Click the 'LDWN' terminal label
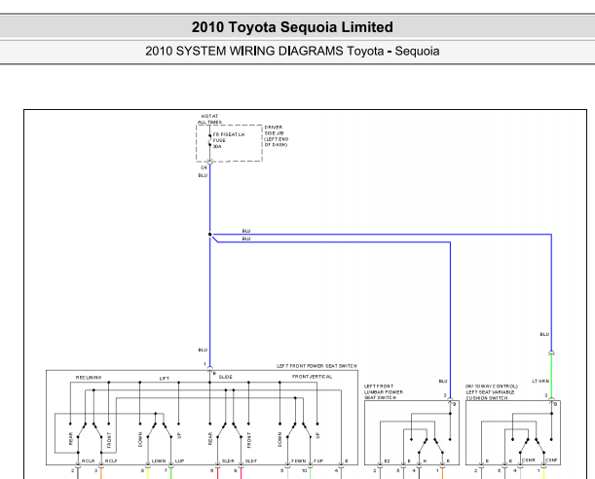Viewport: 595px width, 479px height. pyautogui.click(x=159, y=461)
